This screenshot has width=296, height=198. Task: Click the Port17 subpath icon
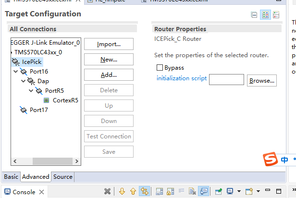[x=24, y=110]
